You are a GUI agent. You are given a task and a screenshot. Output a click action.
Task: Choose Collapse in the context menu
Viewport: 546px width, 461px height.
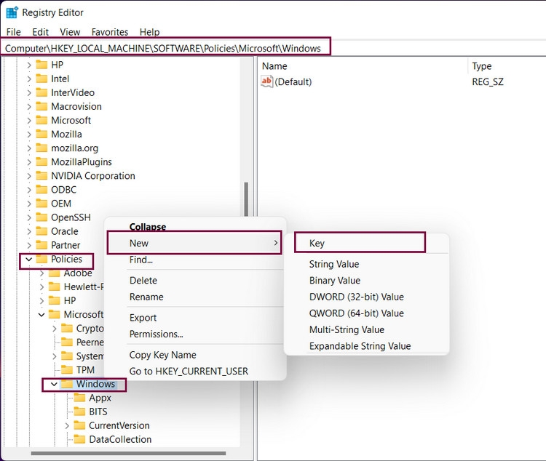pos(195,226)
